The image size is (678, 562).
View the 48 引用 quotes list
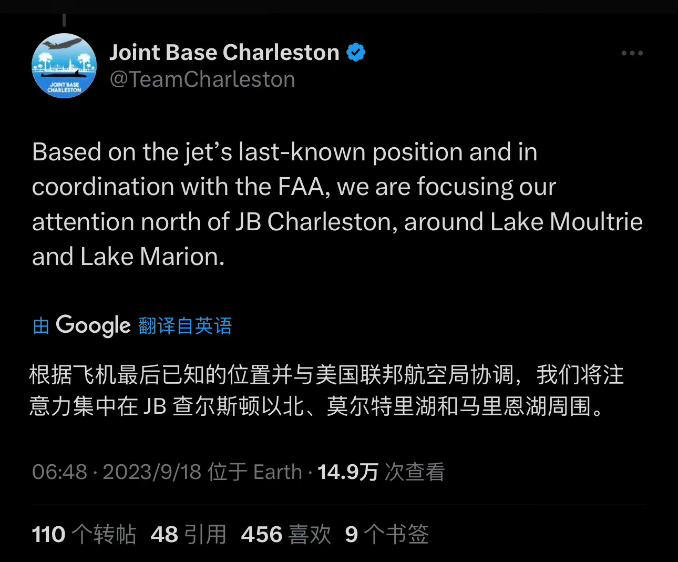189,534
